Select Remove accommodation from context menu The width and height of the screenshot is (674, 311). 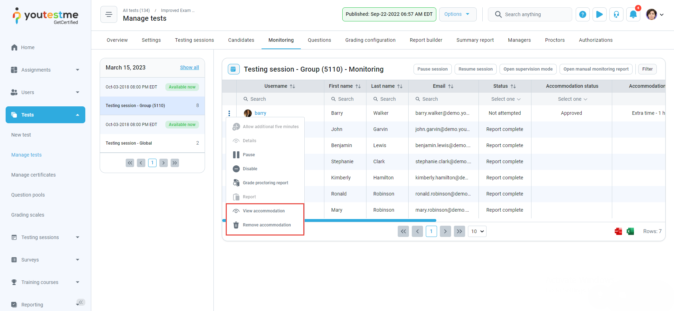pos(266,225)
